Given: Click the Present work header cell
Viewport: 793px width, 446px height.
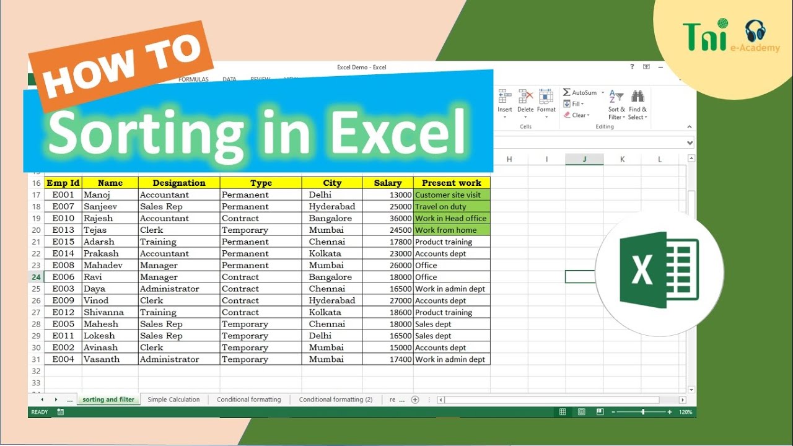Looking at the screenshot, I should point(452,183).
